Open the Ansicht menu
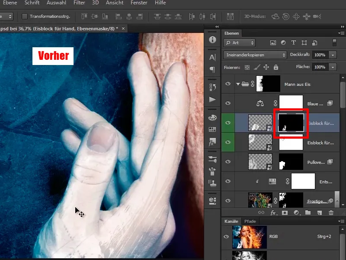 coord(115,3)
